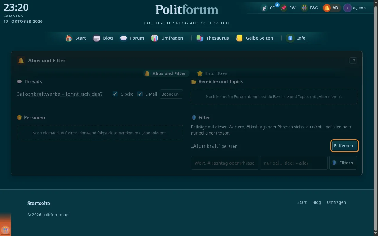Click the Threads section heading

click(33, 81)
